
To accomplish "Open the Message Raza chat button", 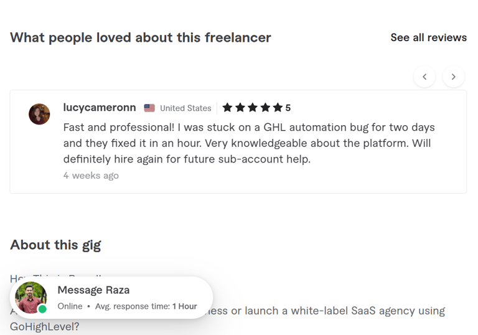I will (93, 290).
